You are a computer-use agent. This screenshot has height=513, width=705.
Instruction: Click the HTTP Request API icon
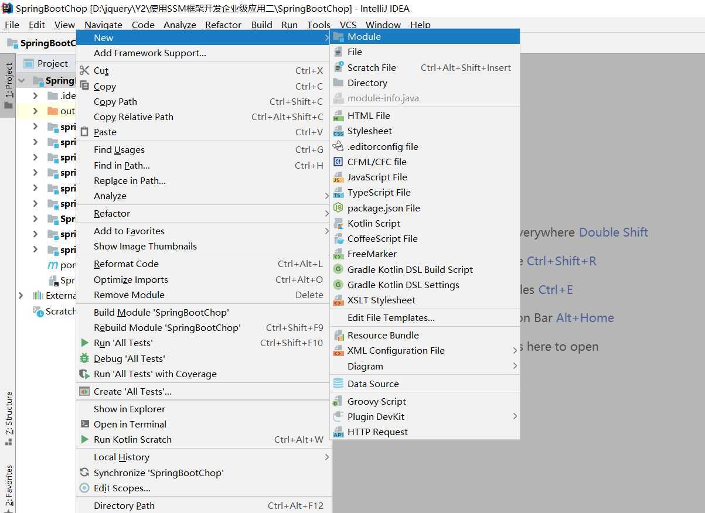pos(338,432)
